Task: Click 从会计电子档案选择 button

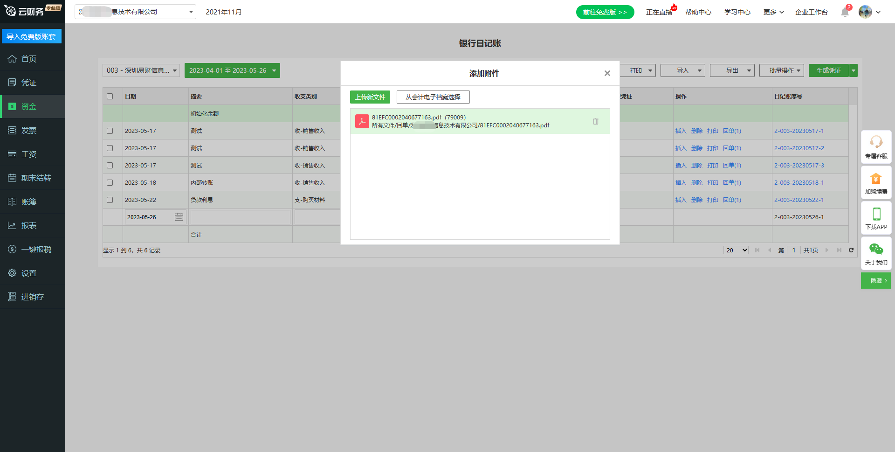Action: (x=433, y=97)
